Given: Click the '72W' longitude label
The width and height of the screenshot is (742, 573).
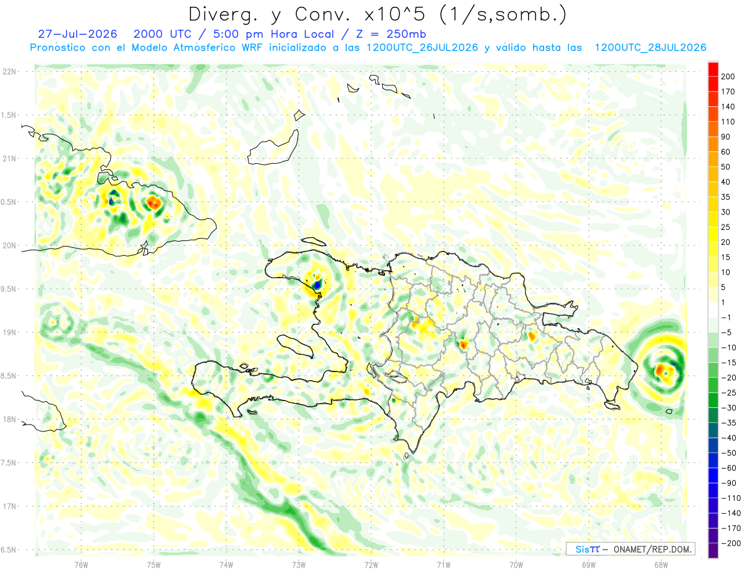Looking at the screenshot, I should [371, 564].
